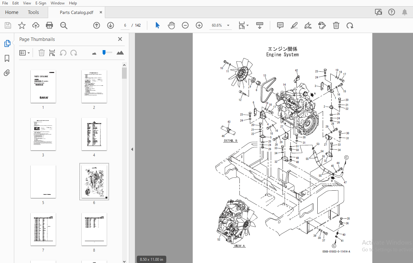Screen dimensions: 413x263
Task: Switch to the Home tab
Action: (12, 12)
